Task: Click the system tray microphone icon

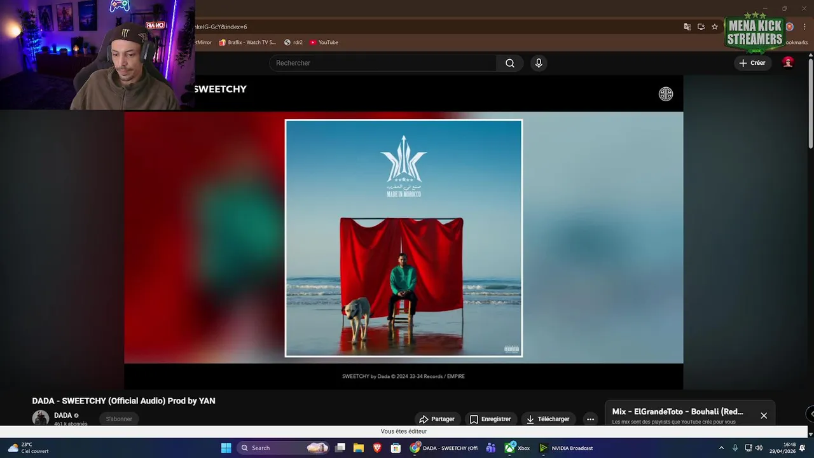Action: click(x=735, y=448)
